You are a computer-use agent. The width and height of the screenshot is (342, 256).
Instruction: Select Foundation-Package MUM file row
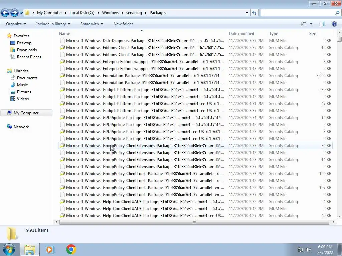tap(196, 83)
